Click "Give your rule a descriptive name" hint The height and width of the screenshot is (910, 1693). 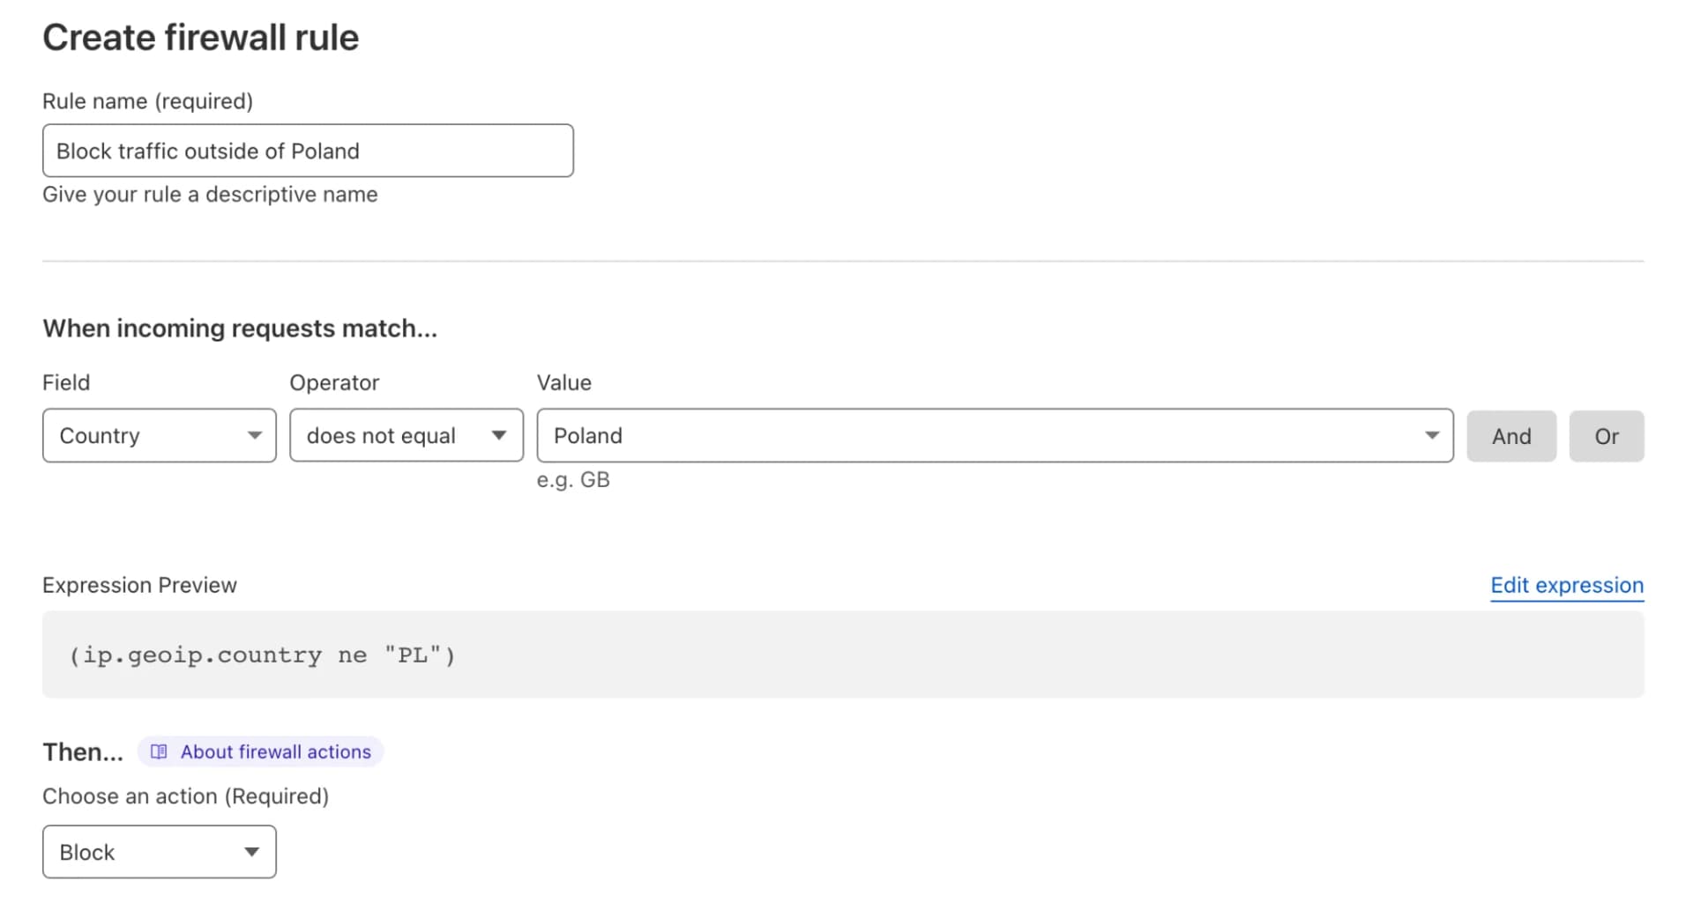point(210,195)
